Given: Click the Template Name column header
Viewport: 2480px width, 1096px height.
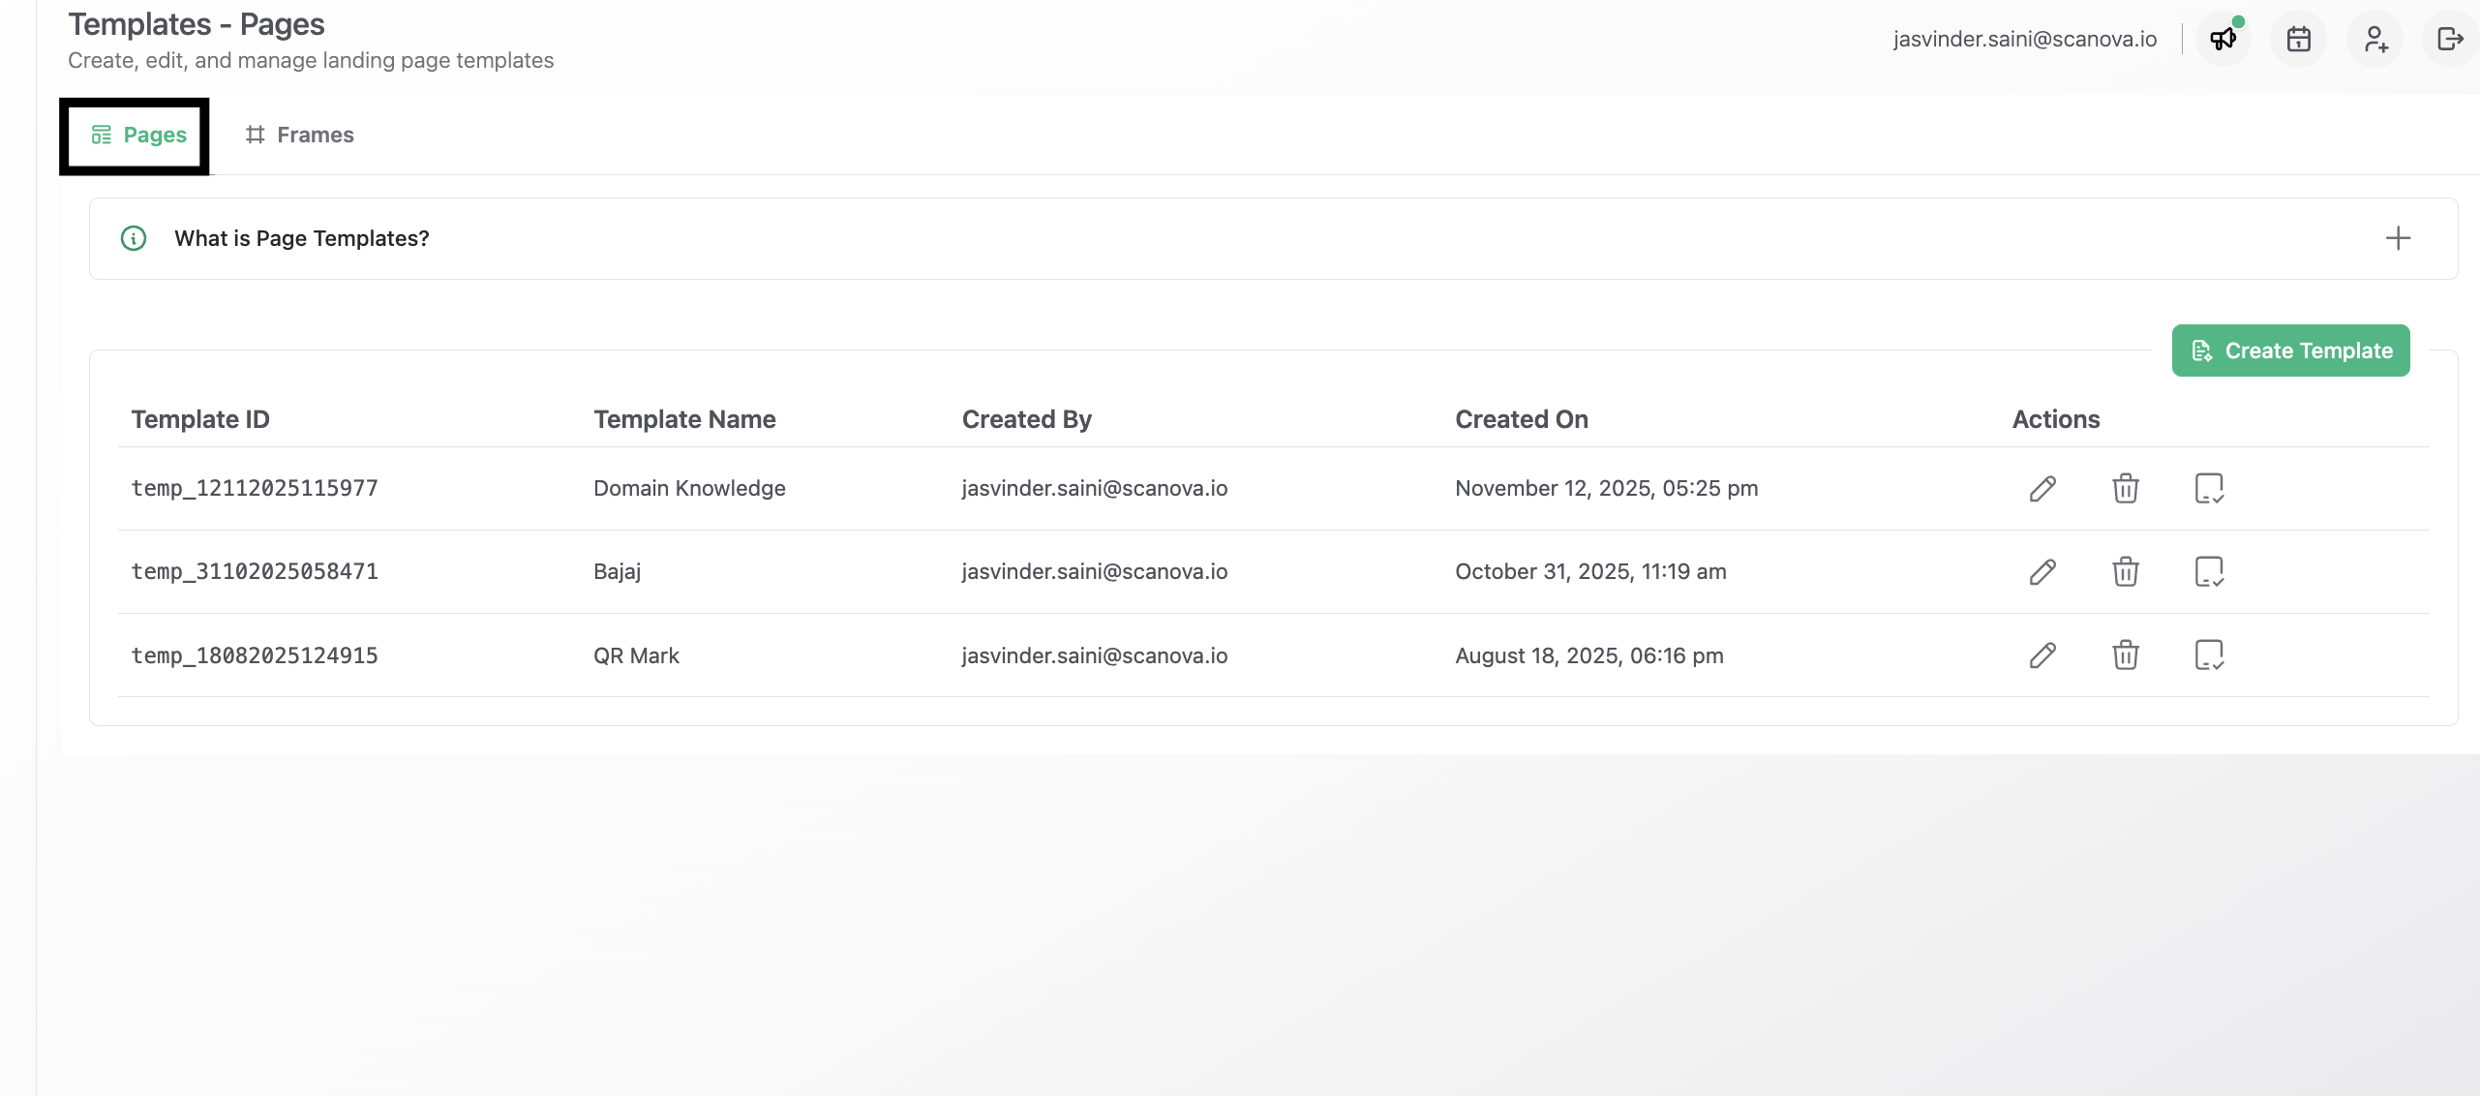Looking at the screenshot, I should coord(684,419).
